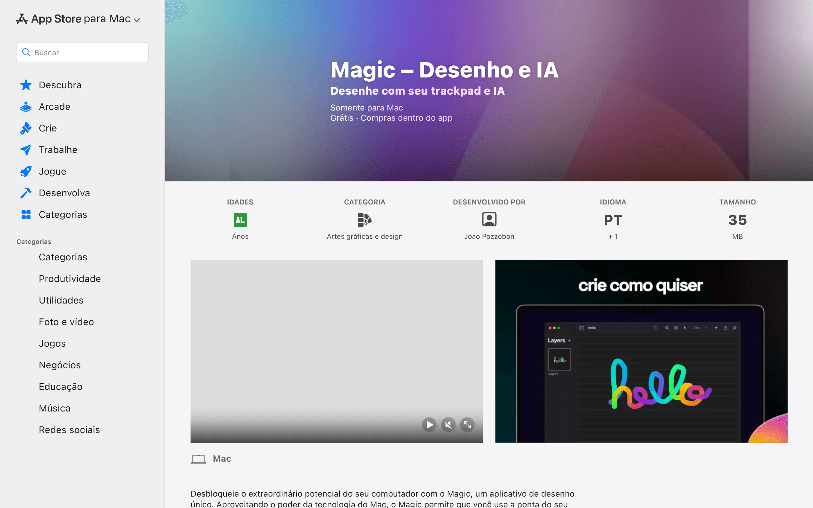Click the Jogue rocket icon
813x508 pixels.
coord(26,171)
